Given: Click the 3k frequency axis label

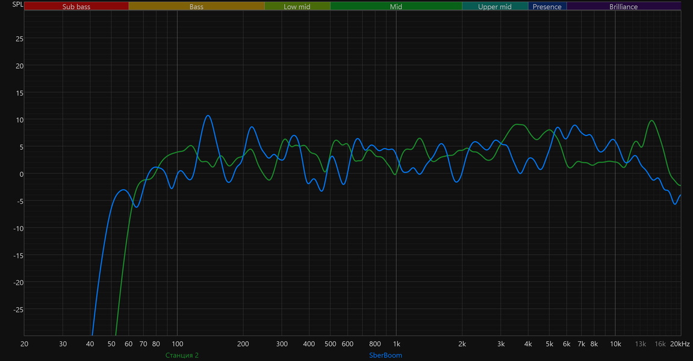Looking at the screenshot, I should 501,344.
